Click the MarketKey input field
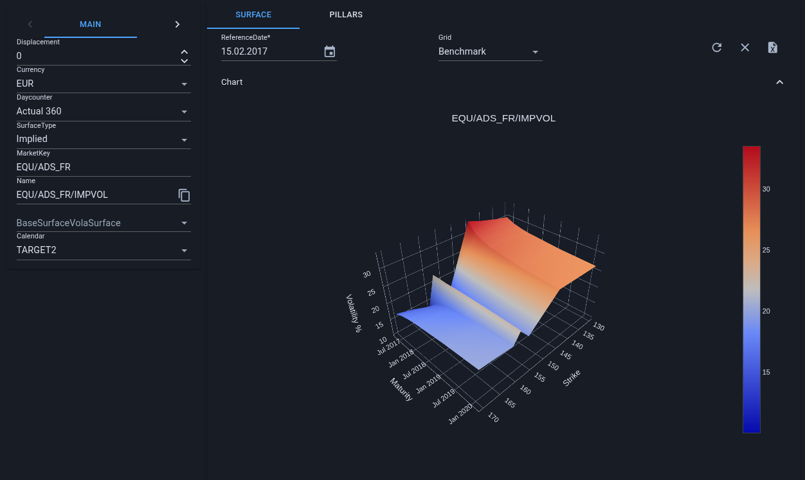The image size is (805, 480). (104, 167)
